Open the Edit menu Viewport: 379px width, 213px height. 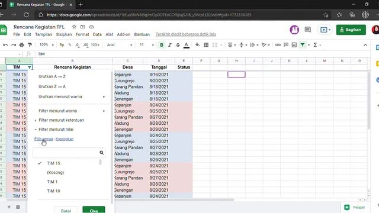(27, 34)
